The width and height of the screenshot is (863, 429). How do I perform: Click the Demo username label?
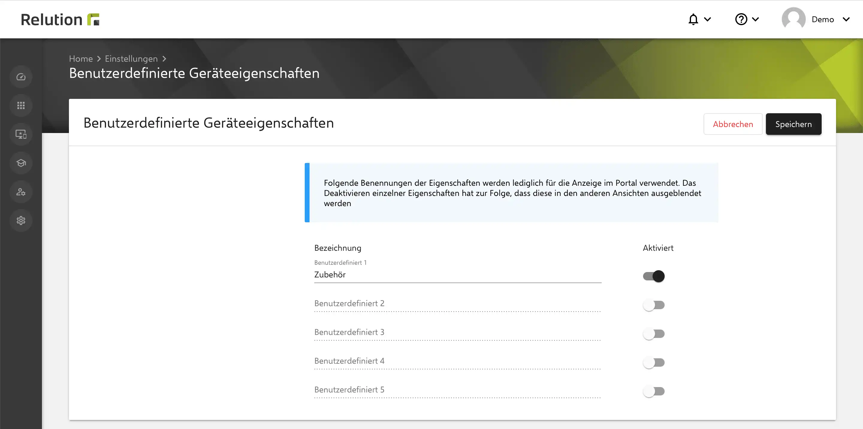[823, 19]
